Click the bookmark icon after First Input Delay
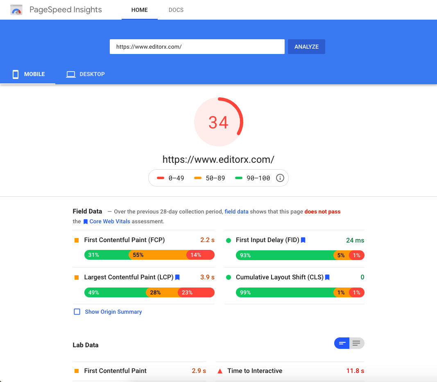Screen dimensions: 437x382 coord(303,240)
